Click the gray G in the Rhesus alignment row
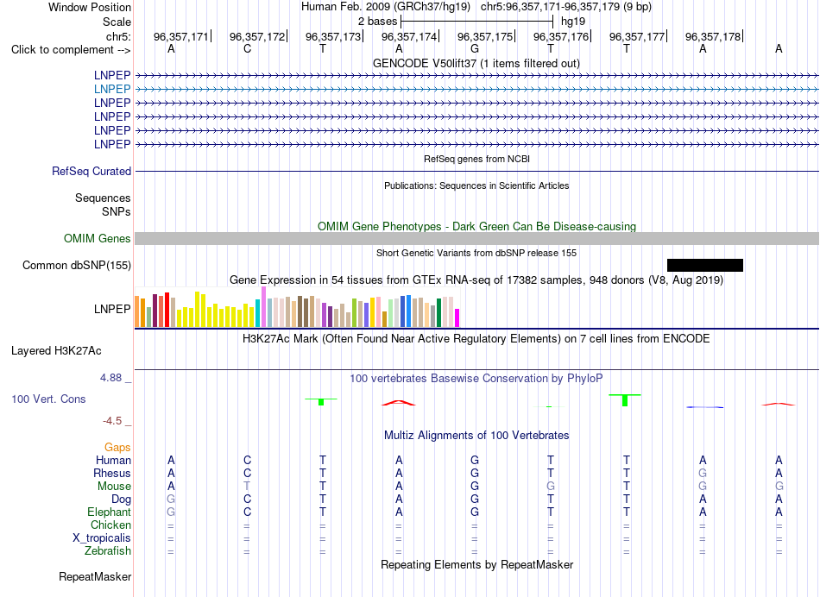This screenshot has width=820, height=597. [x=703, y=473]
